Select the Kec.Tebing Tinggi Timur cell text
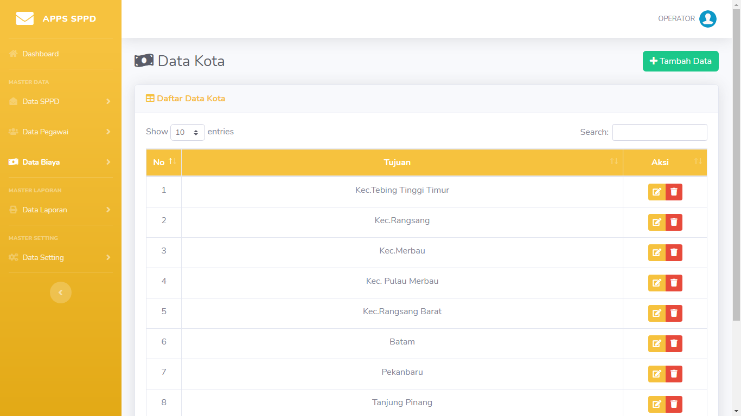This screenshot has width=741, height=416. pos(402,190)
